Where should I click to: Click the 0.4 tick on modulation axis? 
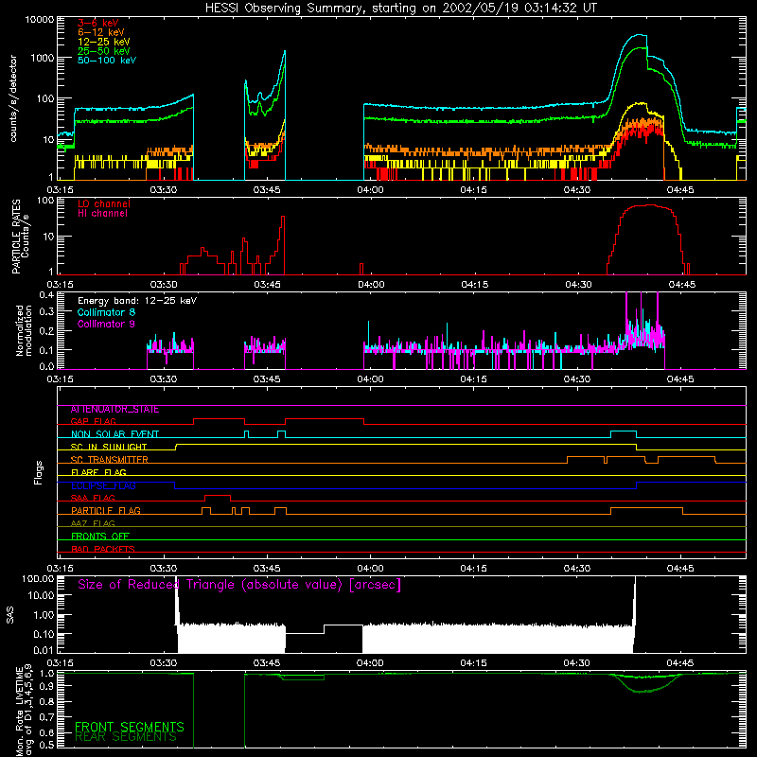tap(46, 295)
